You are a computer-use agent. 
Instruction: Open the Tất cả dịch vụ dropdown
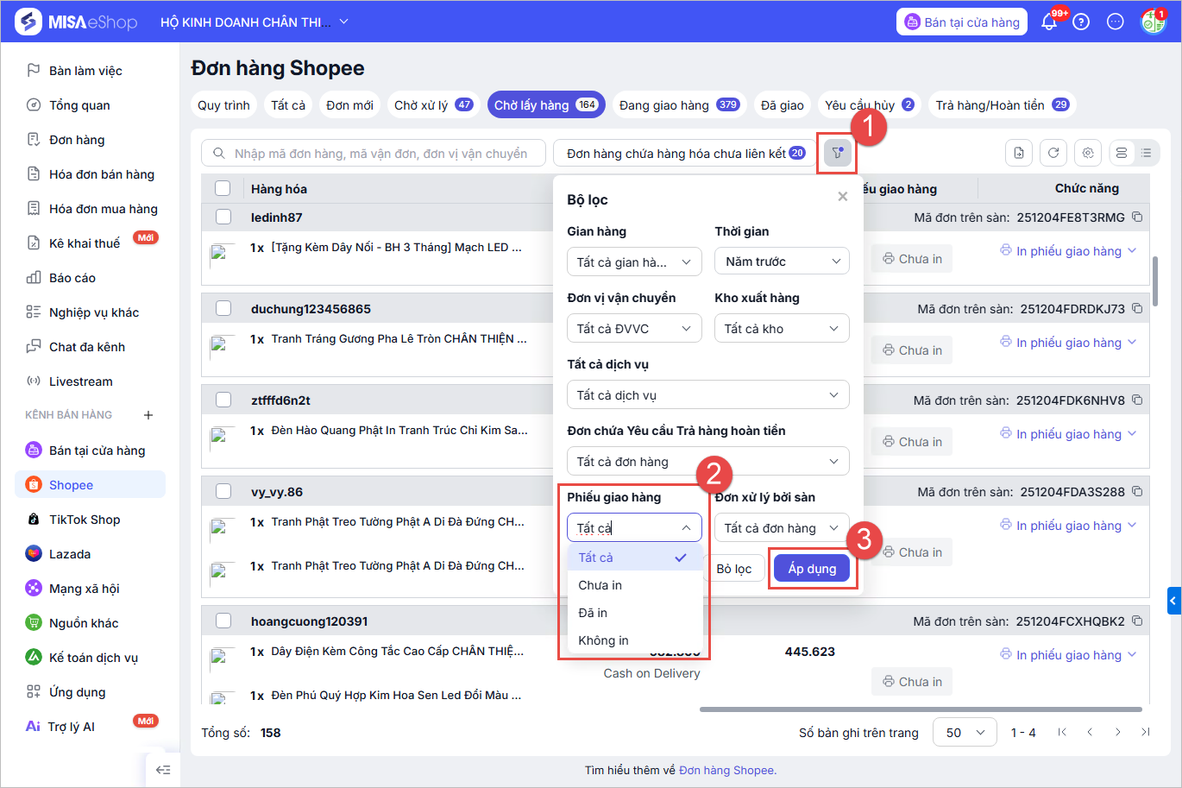pyautogui.click(x=708, y=395)
